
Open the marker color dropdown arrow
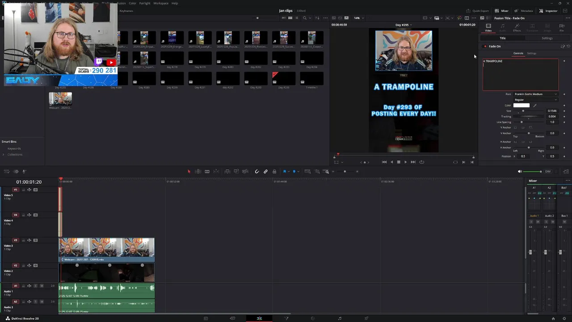pos(298,171)
